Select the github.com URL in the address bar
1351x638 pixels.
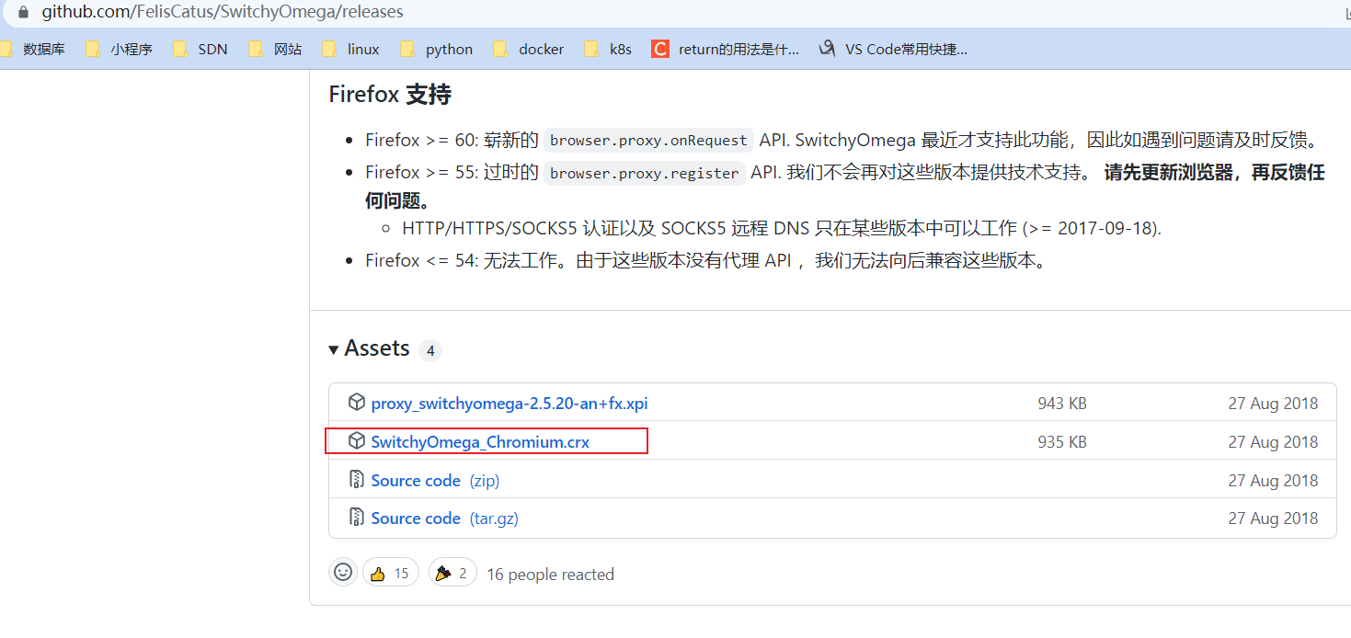(x=223, y=12)
